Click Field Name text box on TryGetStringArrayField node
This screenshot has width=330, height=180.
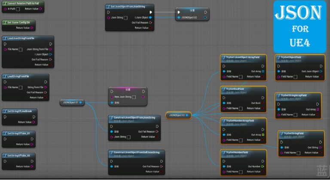(x=296, y=115)
